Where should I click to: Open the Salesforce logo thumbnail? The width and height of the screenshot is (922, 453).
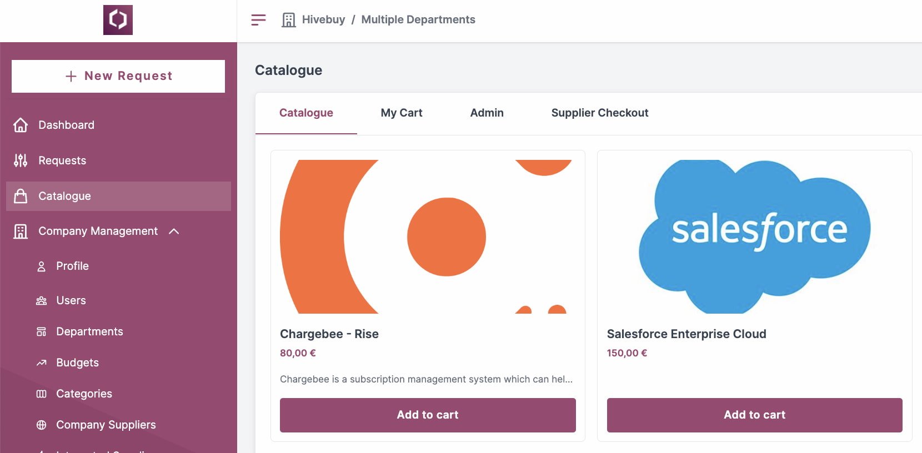click(754, 236)
